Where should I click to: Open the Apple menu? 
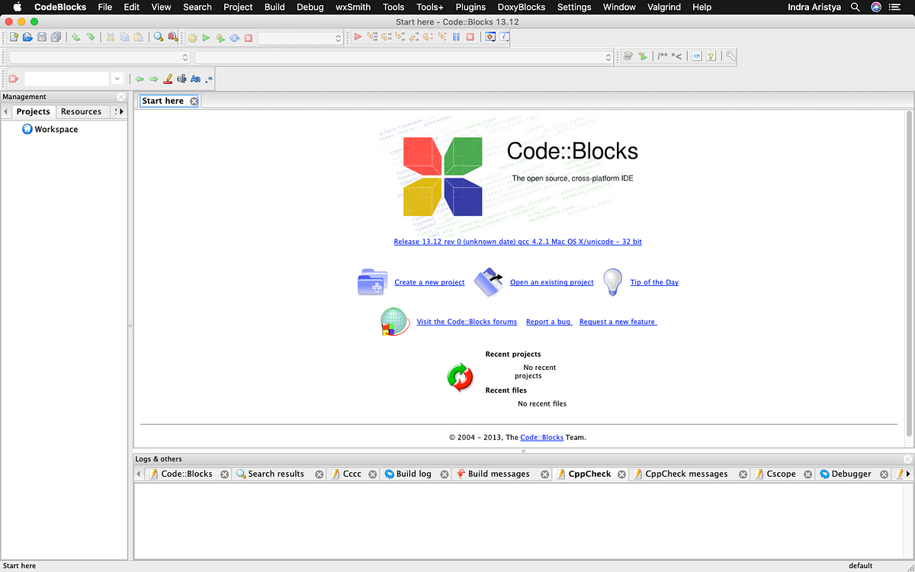(x=17, y=7)
